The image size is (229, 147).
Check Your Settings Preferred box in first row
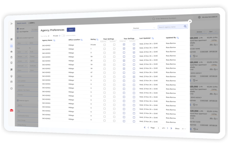tap(124, 44)
